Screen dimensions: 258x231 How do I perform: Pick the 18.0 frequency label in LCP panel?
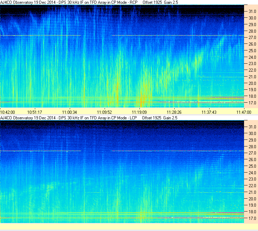252,212
